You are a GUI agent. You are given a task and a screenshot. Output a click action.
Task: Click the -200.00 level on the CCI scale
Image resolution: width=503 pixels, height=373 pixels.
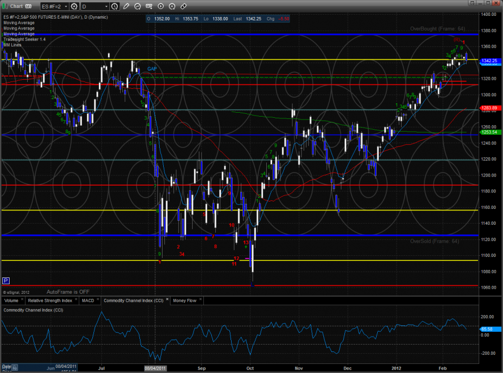coord(487,353)
